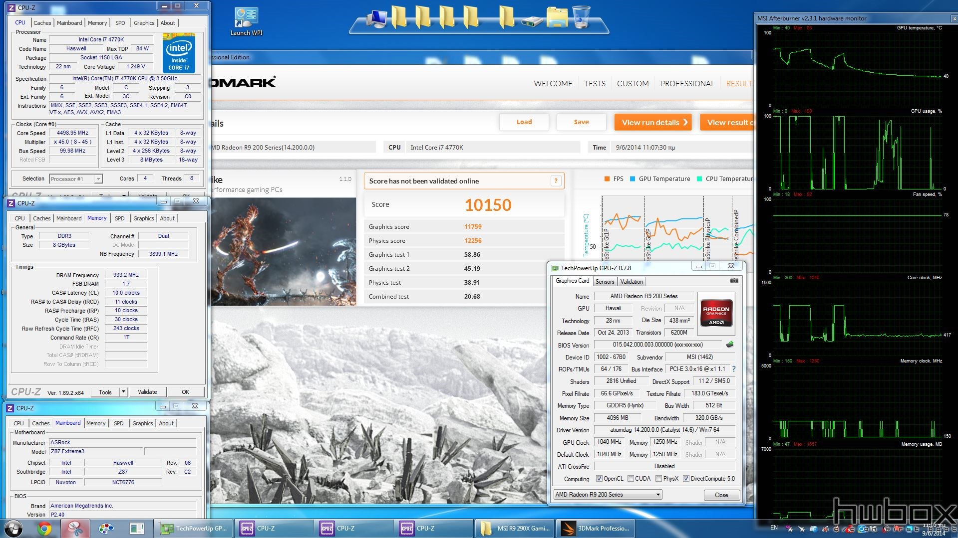Open the MSI R9 290X Gaming folder taskbar item
The height and width of the screenshot is (538, 958).
[x=515, y=529]
